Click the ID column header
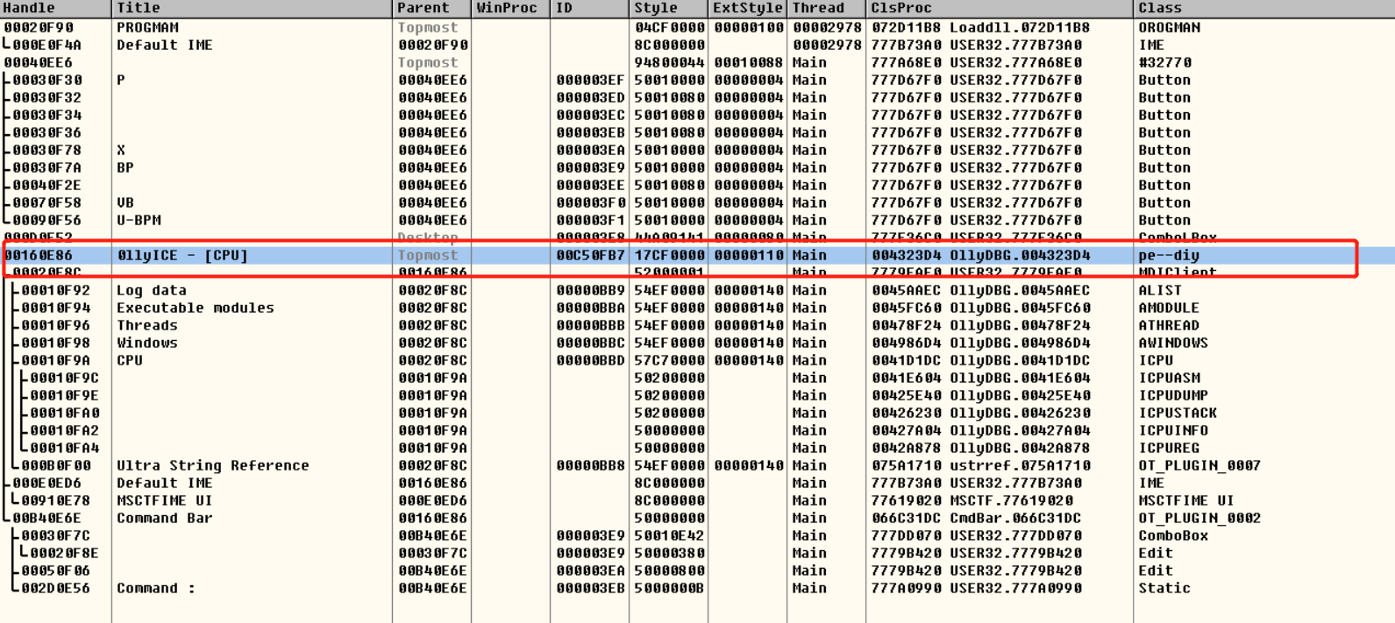The width and height of the screenshot is (1395, 623). (589, 8)
